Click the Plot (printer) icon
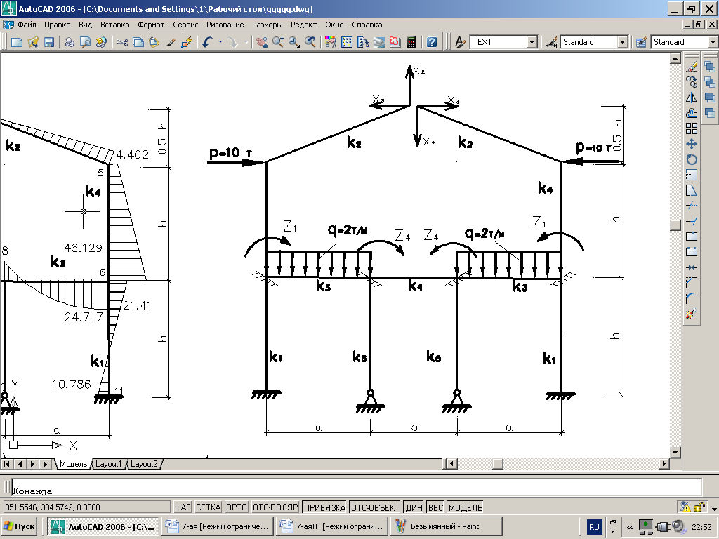The image size is (719, 539). (x=70, y=42)
